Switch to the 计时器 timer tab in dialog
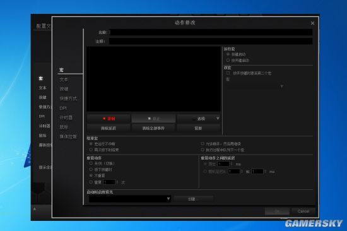This screenshot has width=347, height=231. (x=66, y=117)
